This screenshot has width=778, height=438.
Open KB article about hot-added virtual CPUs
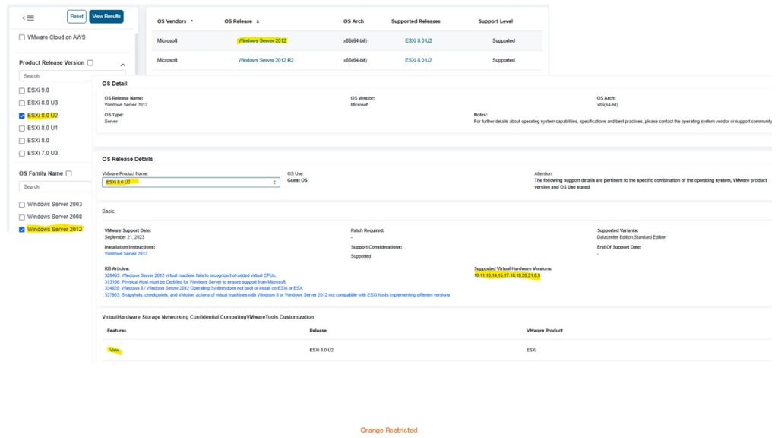pyautogui.click(x=190, y=275)
